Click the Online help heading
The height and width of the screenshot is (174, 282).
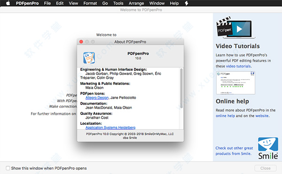(232, 101)
